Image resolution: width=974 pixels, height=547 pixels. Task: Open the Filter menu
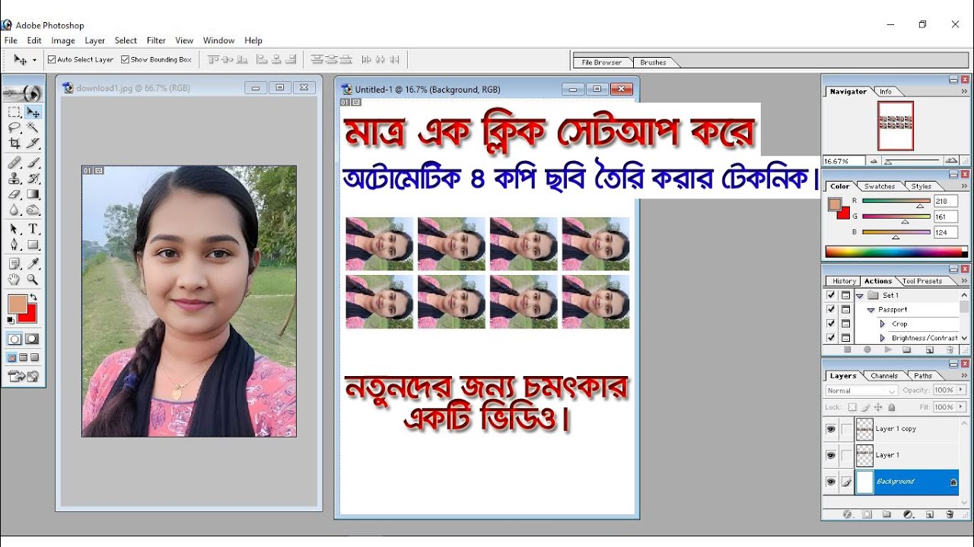(x=156, y=40)
